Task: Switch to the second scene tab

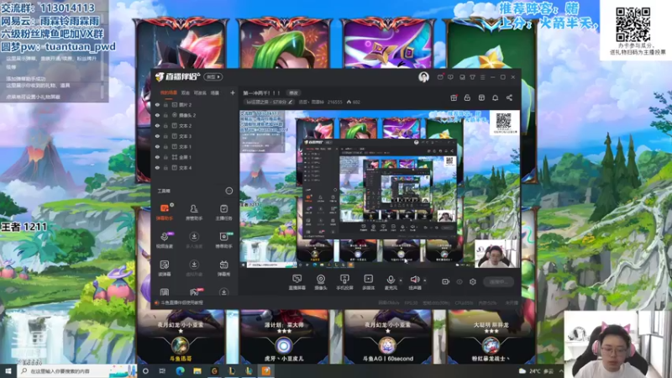Action: 185,92
